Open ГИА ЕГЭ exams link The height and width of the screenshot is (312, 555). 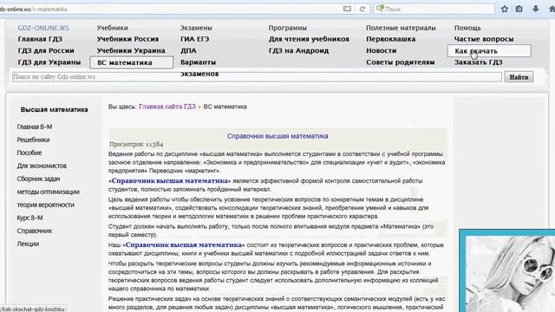194,39
